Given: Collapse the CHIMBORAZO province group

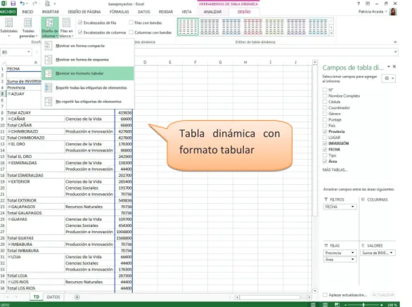Looking at the screenshot, I should click(x=9, y=131).
